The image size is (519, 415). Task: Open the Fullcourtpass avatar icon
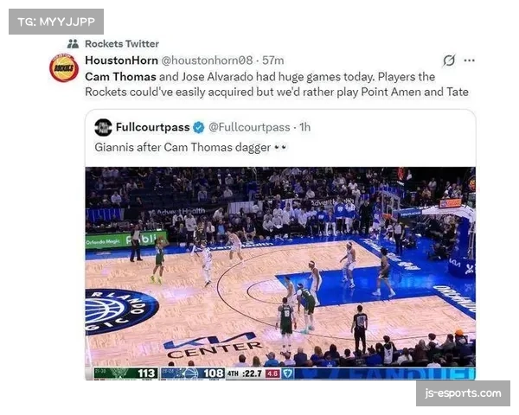click(103, 127)
